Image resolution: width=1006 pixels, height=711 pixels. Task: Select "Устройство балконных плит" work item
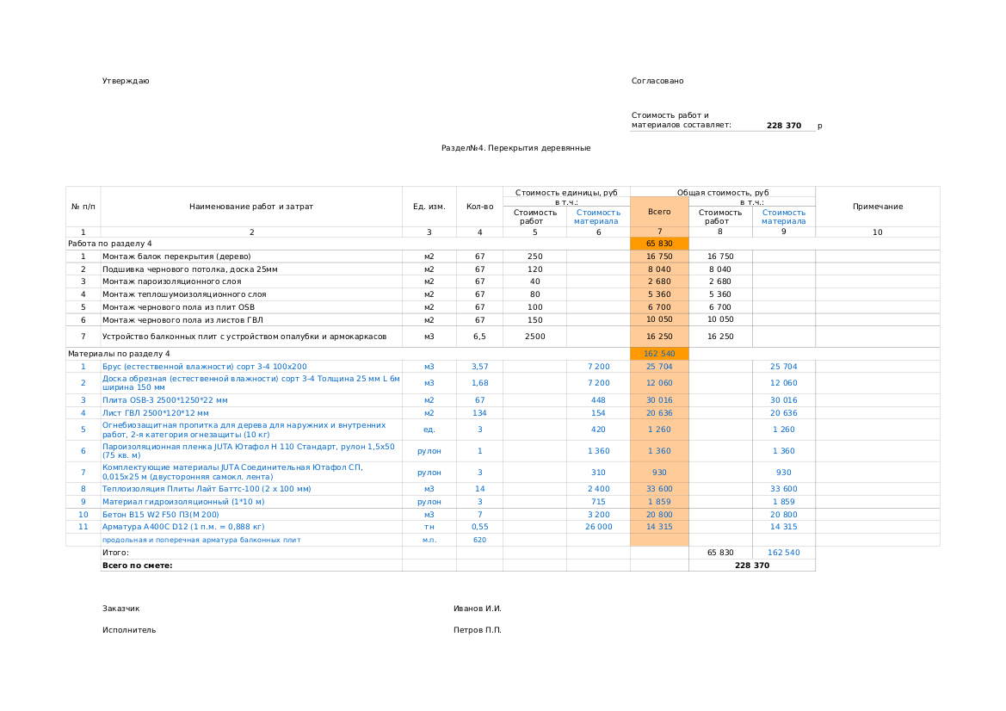(244, 337)
